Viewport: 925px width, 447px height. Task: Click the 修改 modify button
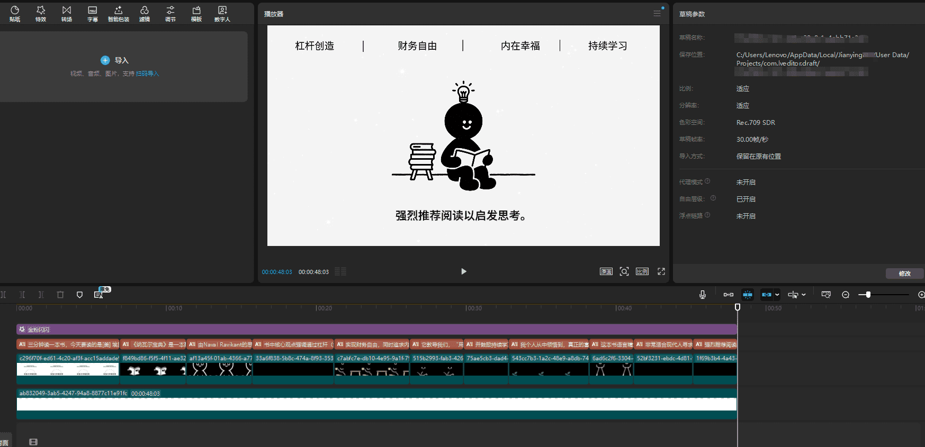[904, 273]
